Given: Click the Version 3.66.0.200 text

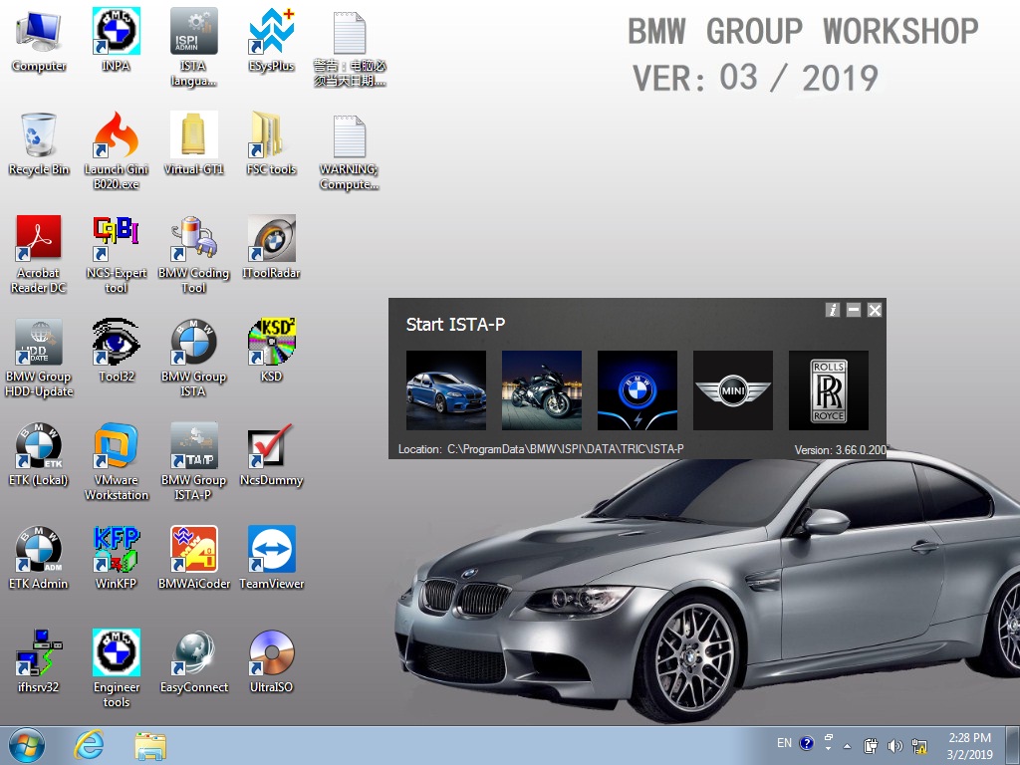Looking at the screenshot, I should click(x=841, y=449).
